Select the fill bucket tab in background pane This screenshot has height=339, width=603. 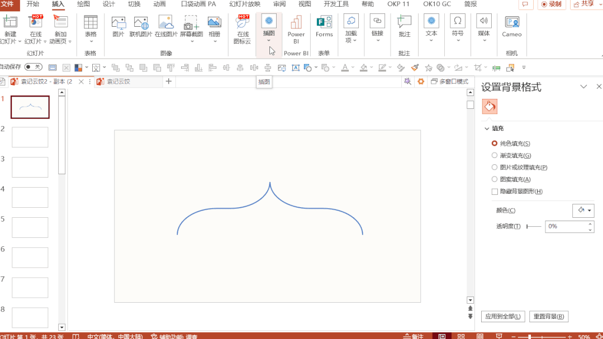click(490, 107)
